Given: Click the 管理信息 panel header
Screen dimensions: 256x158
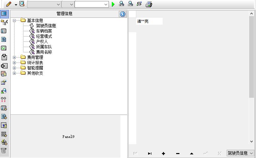Looking at the screenshot, I should [64, 14].
